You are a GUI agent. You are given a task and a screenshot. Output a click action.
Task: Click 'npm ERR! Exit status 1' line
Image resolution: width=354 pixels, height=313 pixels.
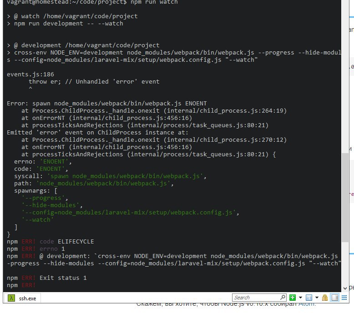47,278
